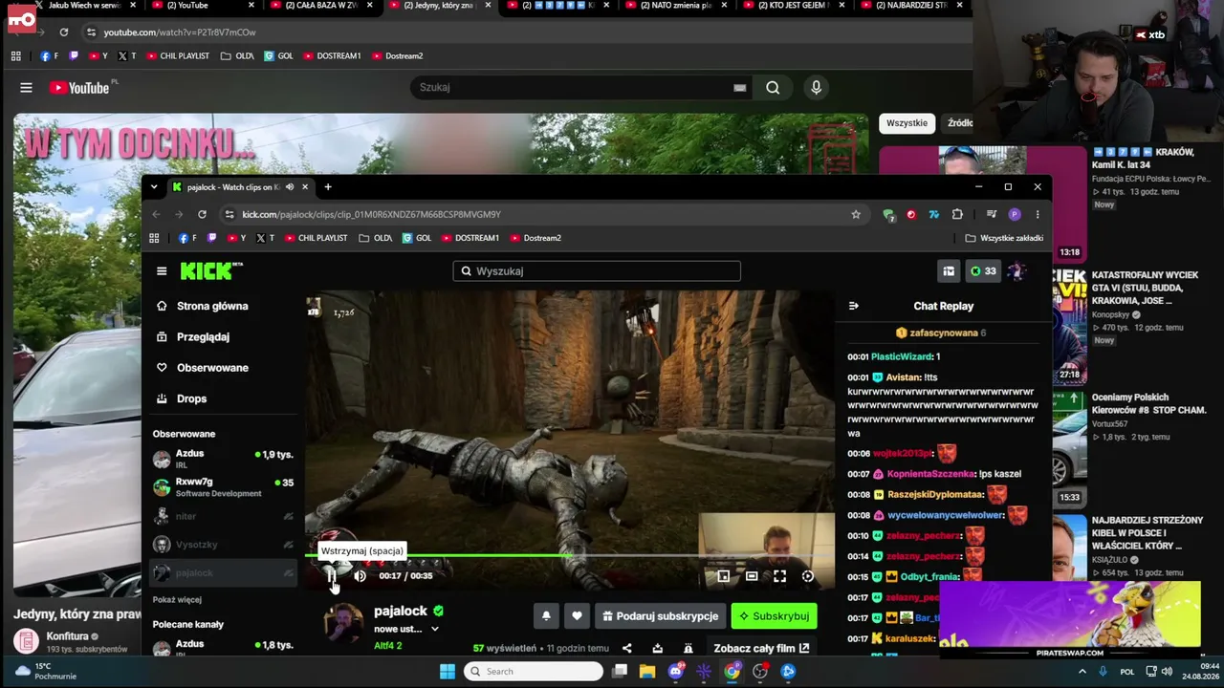Download the Kick clip

pos(657,648)
